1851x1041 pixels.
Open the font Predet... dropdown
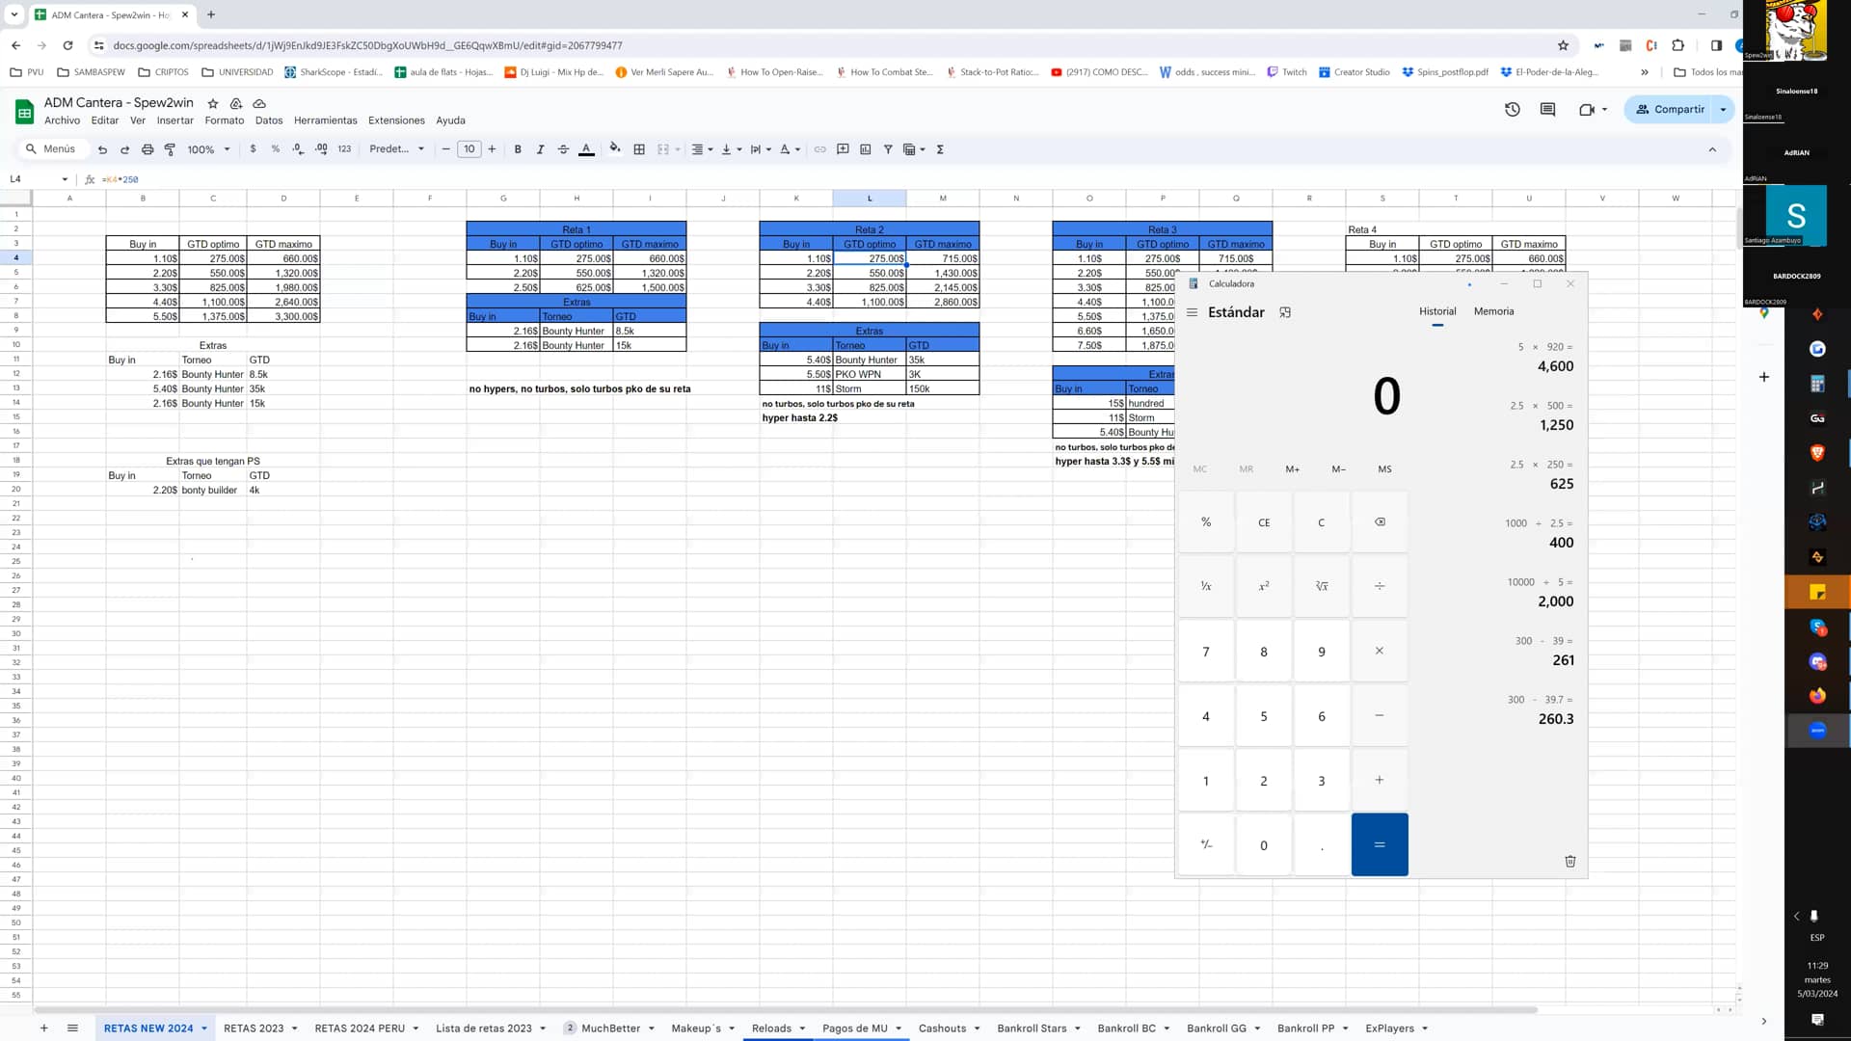[x=396, y=149]
